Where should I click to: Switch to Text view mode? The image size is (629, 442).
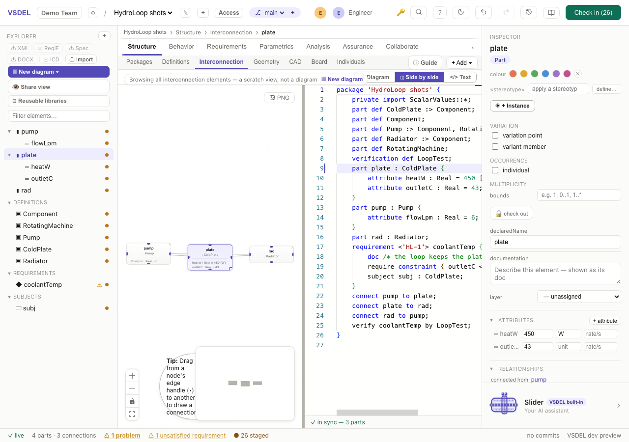(460, 77)
